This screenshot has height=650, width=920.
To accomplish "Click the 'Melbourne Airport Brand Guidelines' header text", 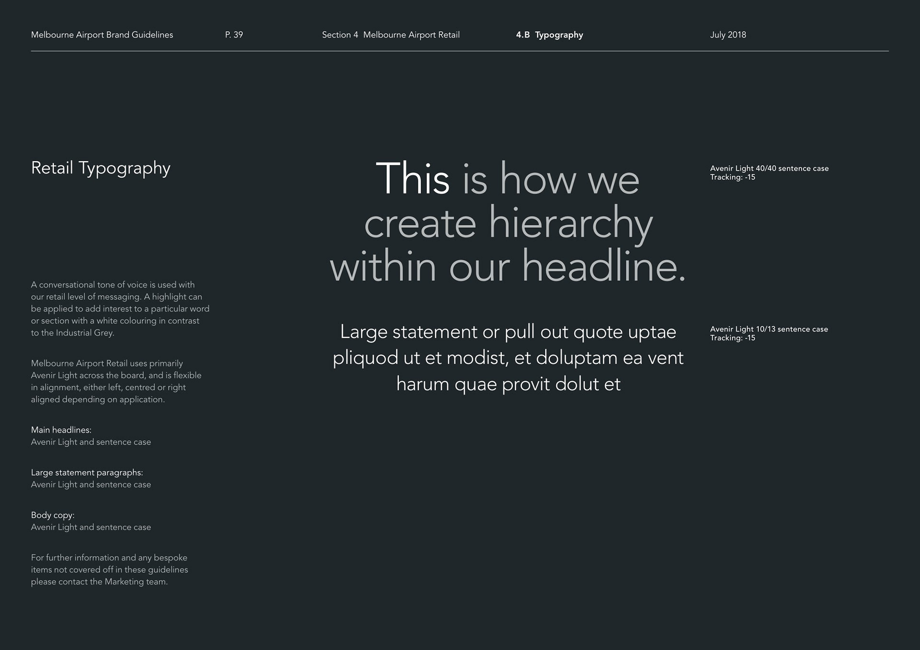I will click(x=102, y=35).
